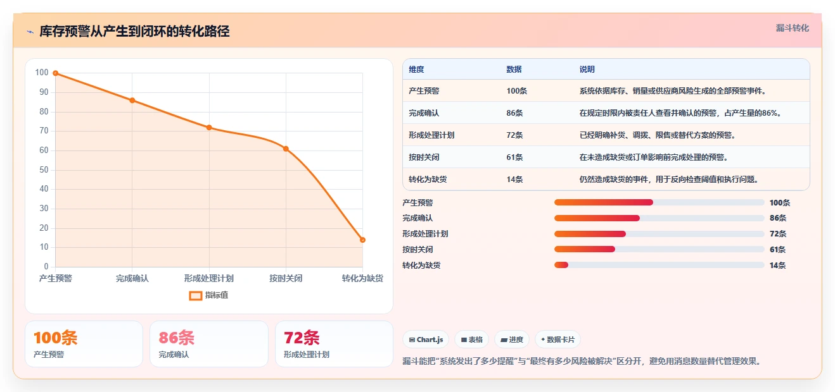The image size is (835, 392).
Task: Click the description starting 在规定时限内
Action: (x=680, y=113)
